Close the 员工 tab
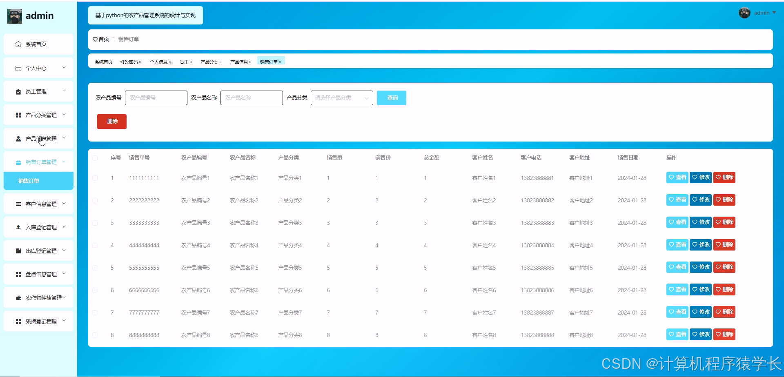Image resolution: width=784 pixels, height=377 pixels. pyautogui.click(x=191, y=62)
